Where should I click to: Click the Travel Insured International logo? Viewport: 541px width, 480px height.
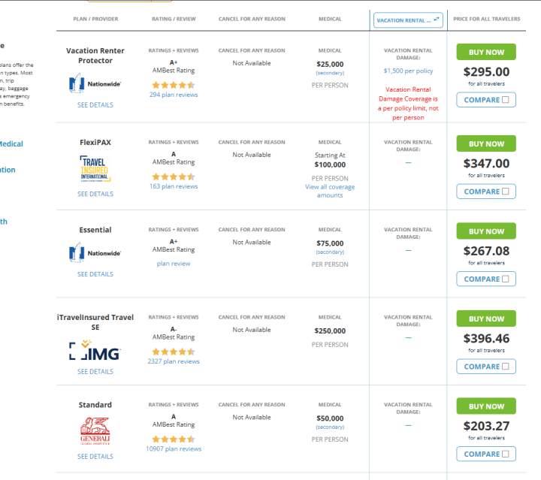(95, 169)
